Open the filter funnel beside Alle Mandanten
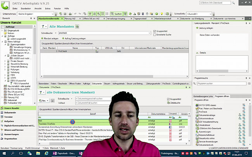This screenshot has width=252, height=157. click(x=44, y=26)
